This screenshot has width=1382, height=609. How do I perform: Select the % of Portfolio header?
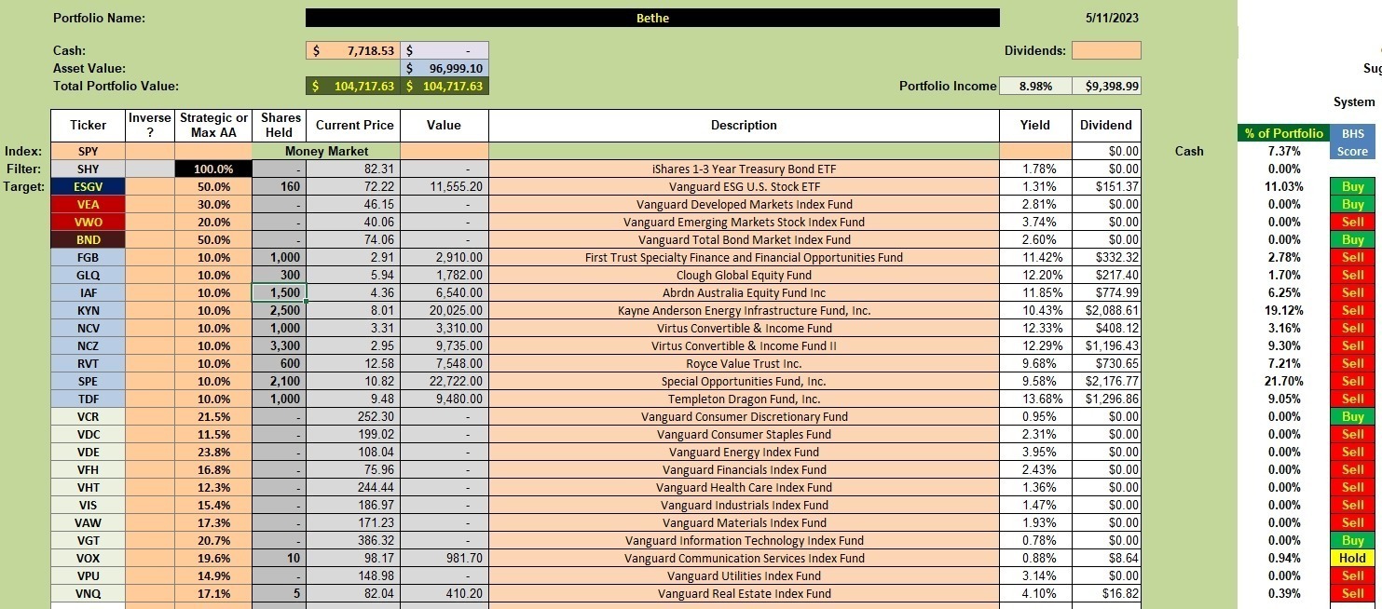tap(1283, 133)
